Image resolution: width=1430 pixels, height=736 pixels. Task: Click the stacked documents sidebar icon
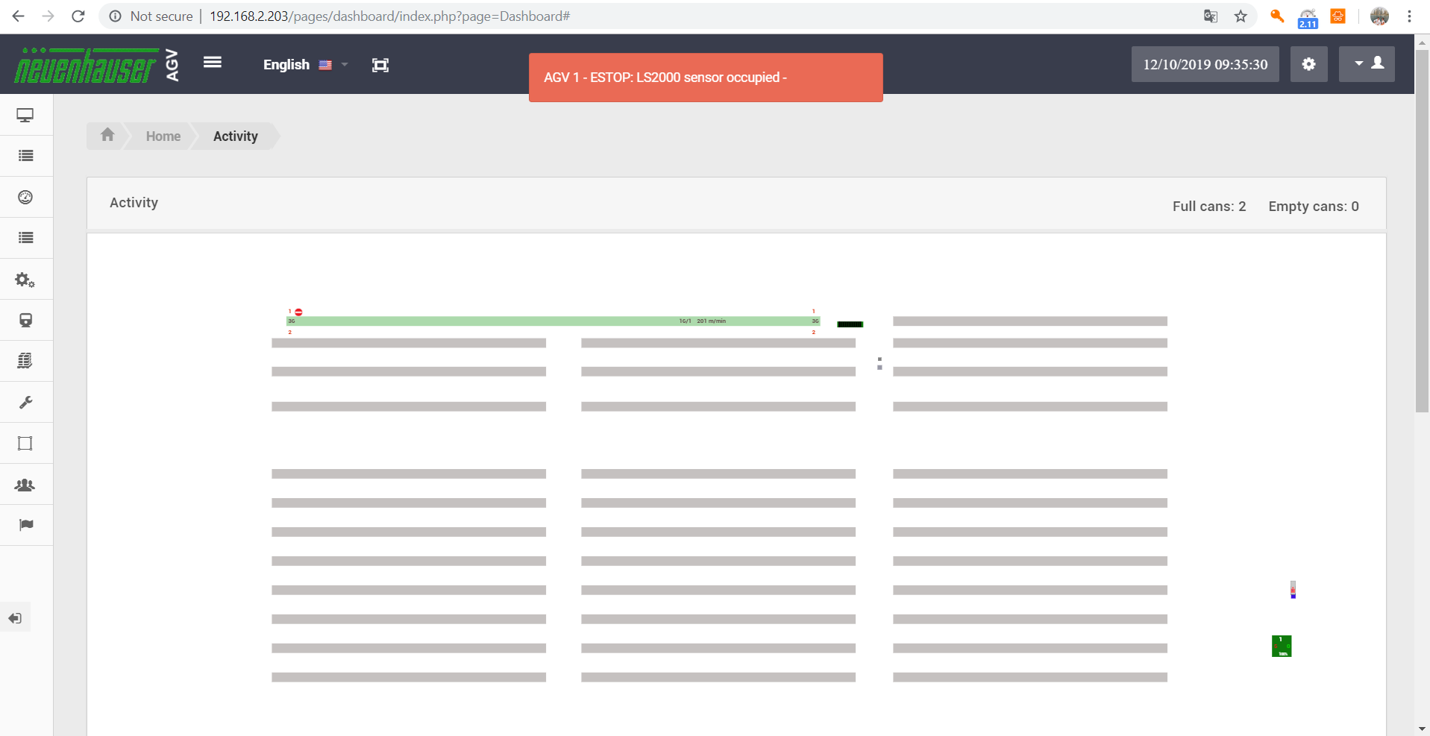pos(25,361)
